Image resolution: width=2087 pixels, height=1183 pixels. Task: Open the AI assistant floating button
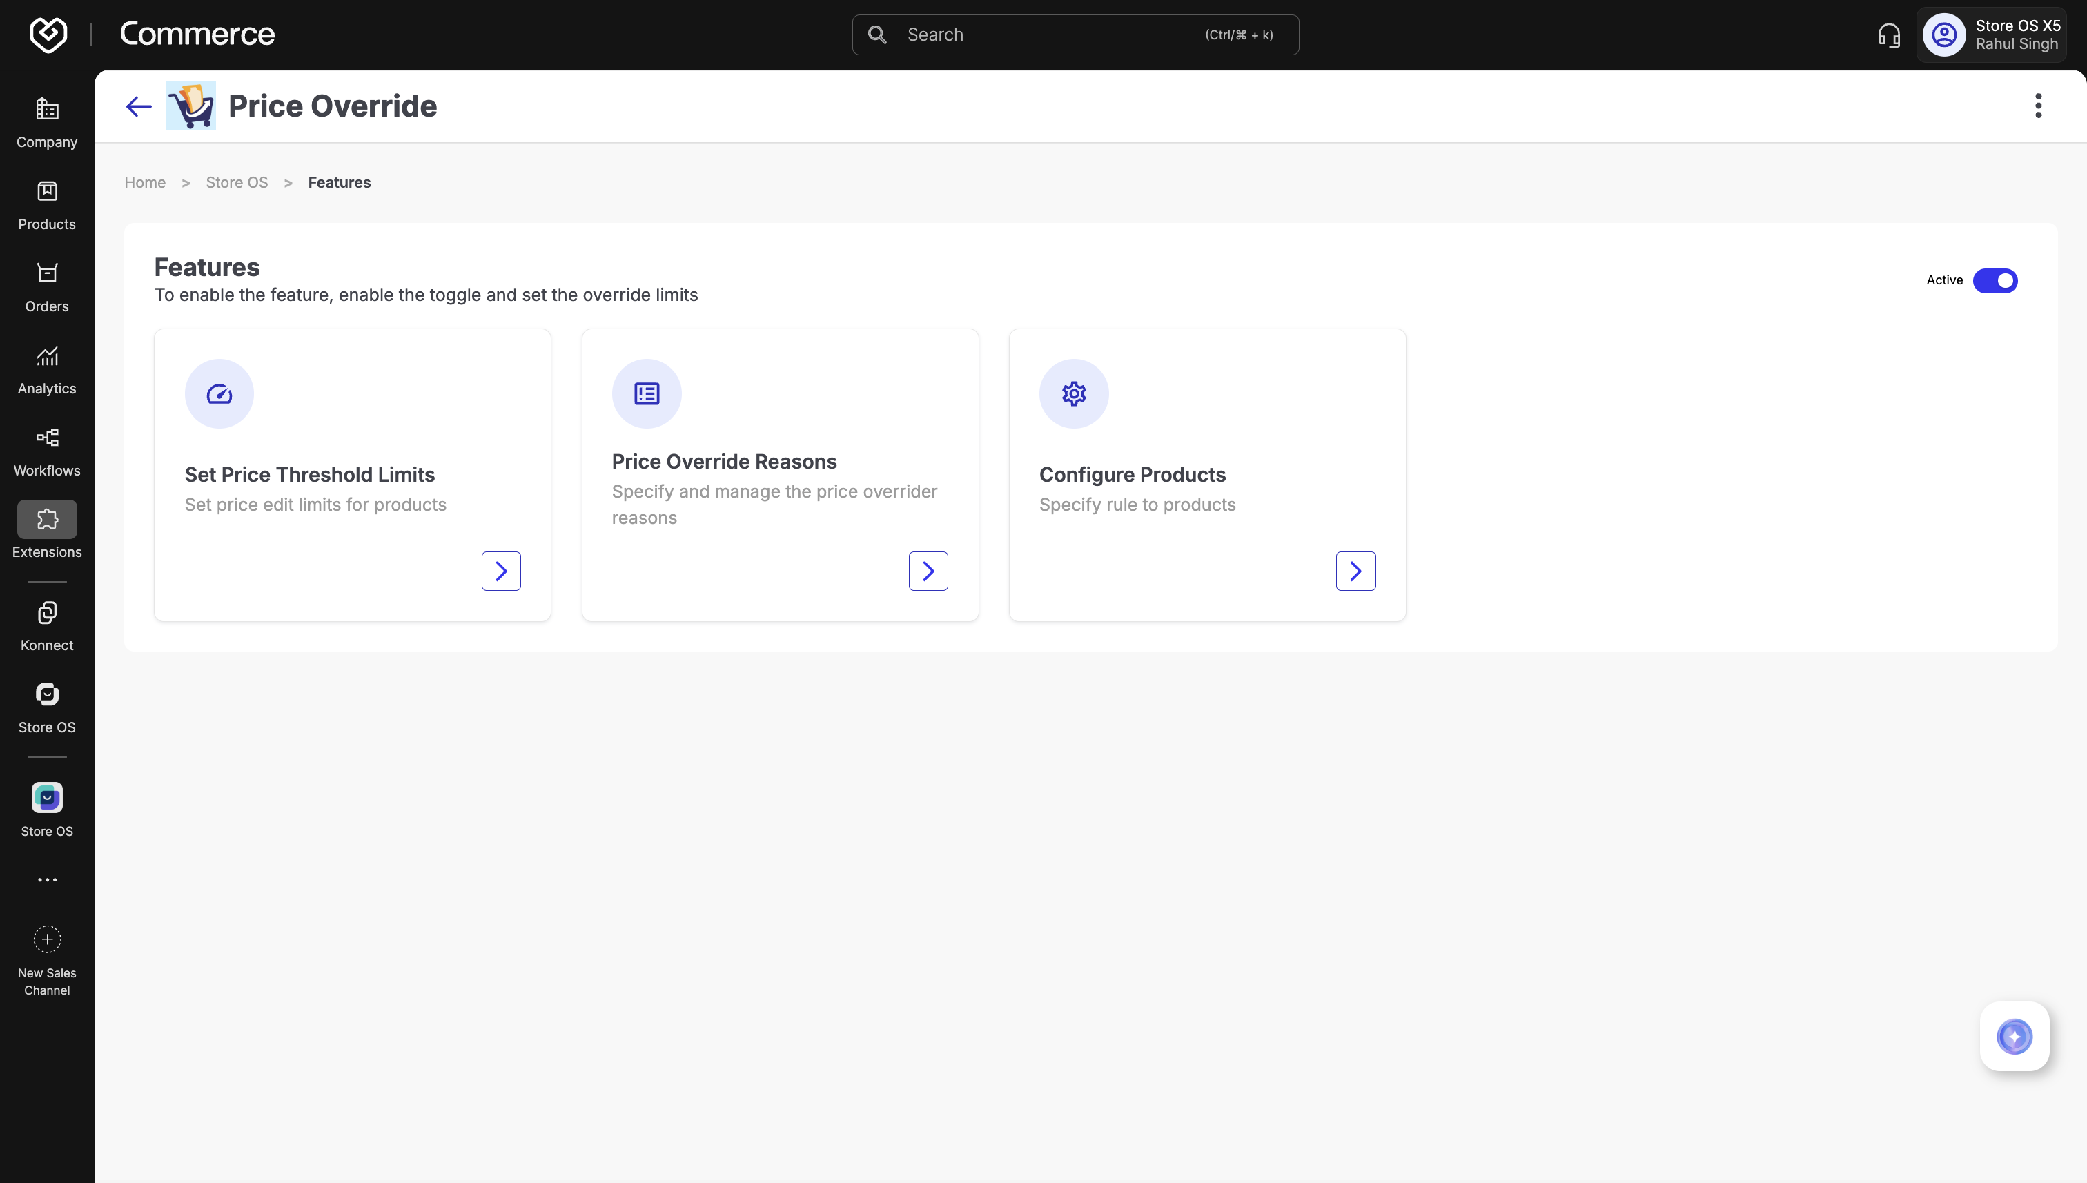[x=2015, y=1037]
